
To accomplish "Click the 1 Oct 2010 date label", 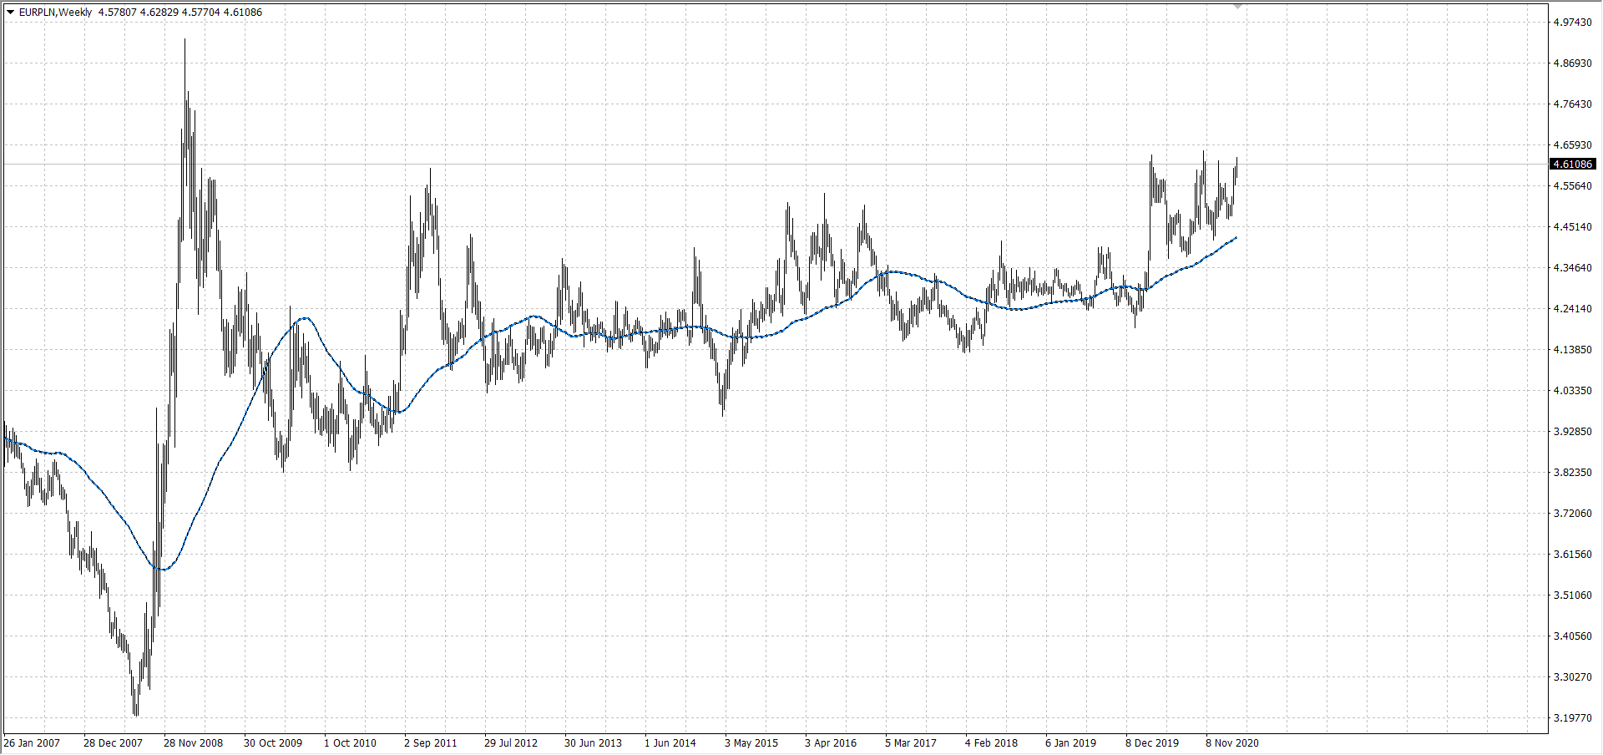I will click(x=350, y=743).
